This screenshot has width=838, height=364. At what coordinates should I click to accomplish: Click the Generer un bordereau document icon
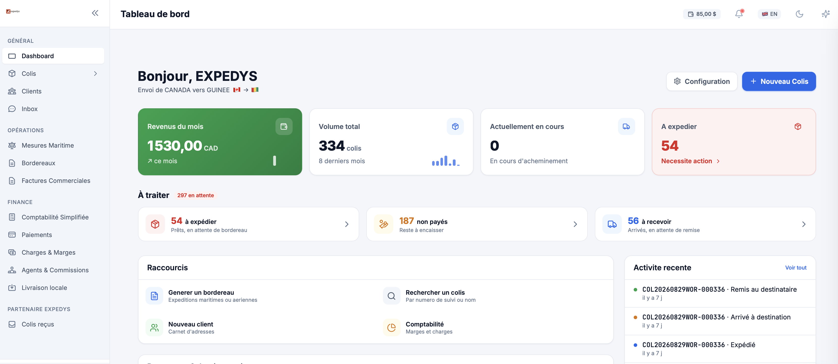tap(154, 296)
